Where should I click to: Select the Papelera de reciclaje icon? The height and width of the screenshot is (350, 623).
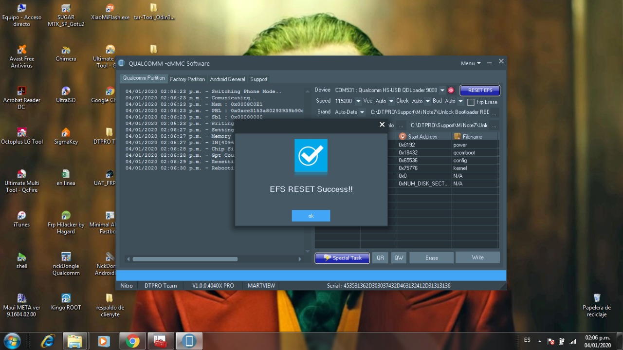[597, 305]
